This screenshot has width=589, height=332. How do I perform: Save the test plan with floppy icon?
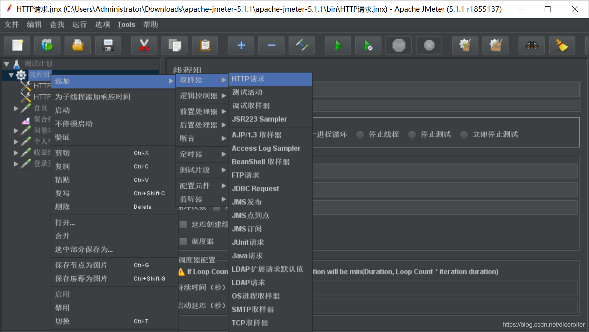click(108, 45)
